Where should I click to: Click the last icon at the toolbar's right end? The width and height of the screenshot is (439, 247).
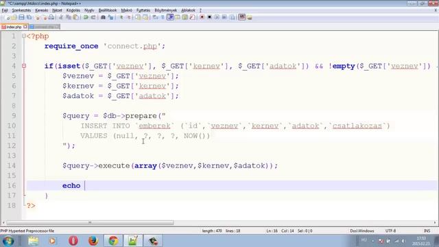[250, 17]
